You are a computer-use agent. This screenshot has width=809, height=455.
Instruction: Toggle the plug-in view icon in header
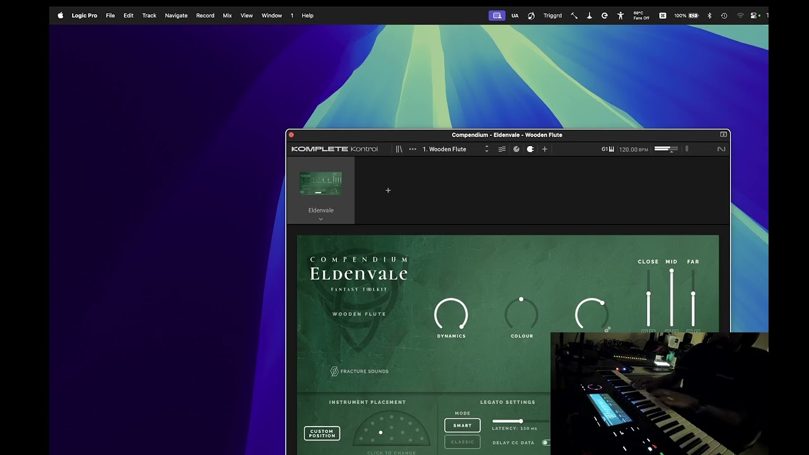click(x=530, y=149)
